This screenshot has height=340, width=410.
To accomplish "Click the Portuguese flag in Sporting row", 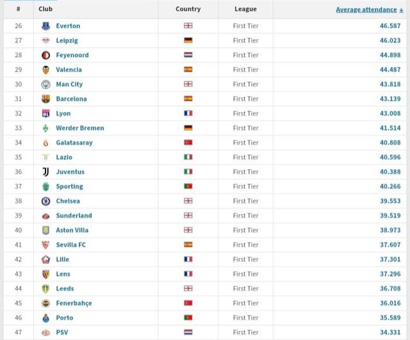I will [x=188, y=186].
